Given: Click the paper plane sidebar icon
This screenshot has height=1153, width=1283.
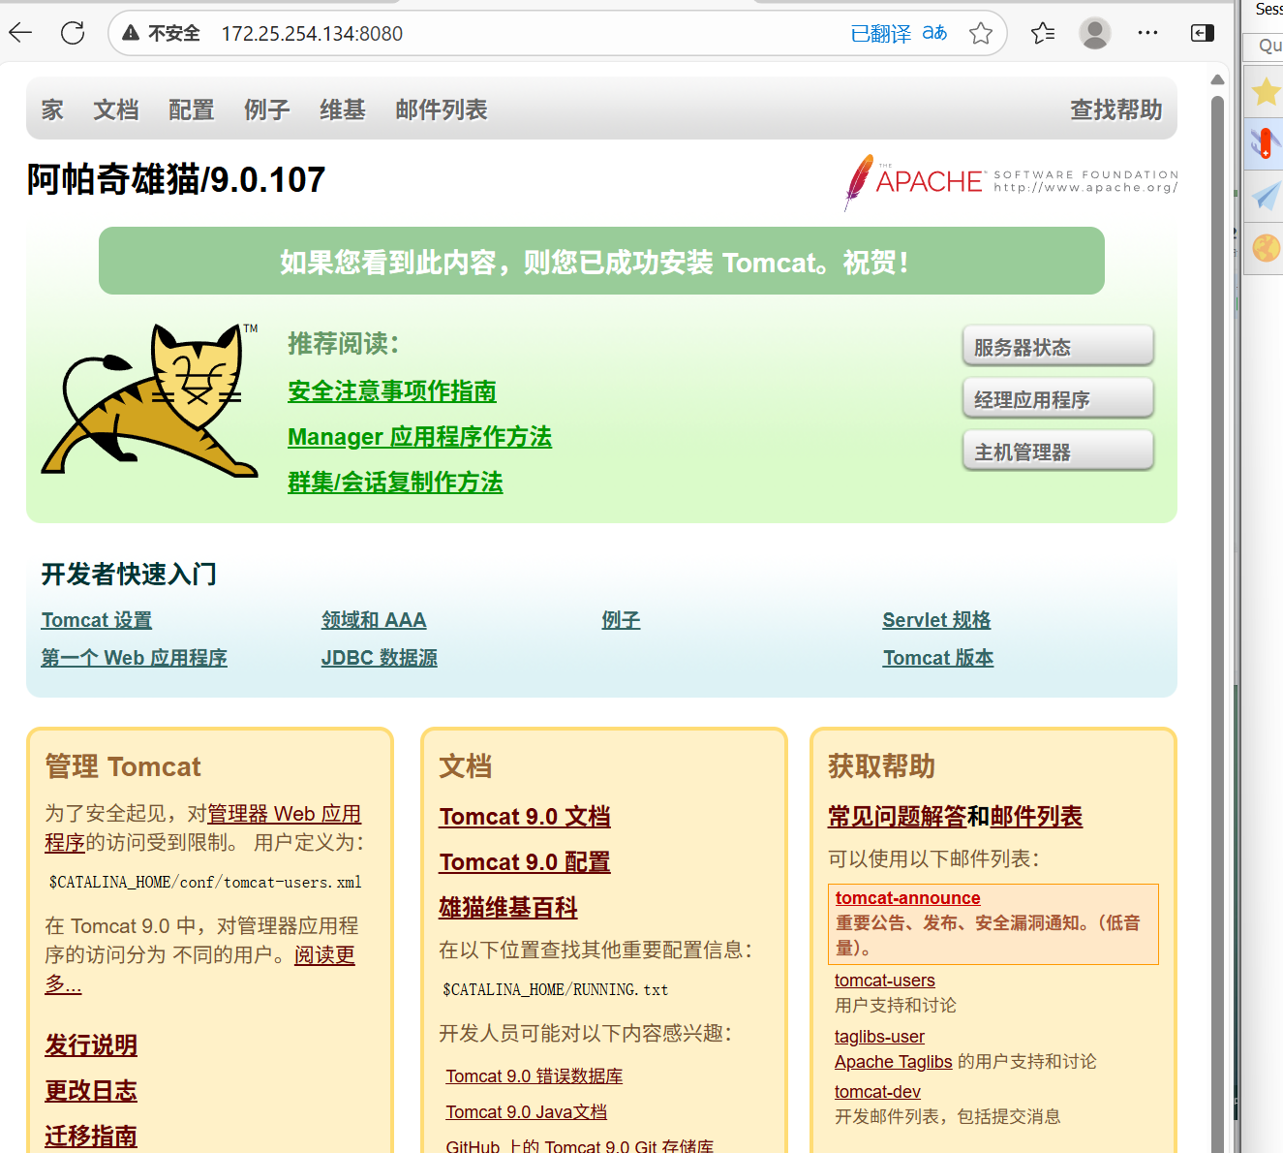Looking at the screenshot, I should pyautogui.click(x=1266, y=196).
